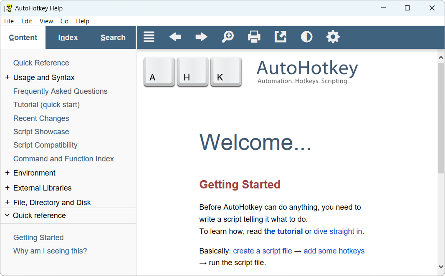Open the Script Showcase topic
This screenshot has height=276, width=445.
tap(41, 131)
